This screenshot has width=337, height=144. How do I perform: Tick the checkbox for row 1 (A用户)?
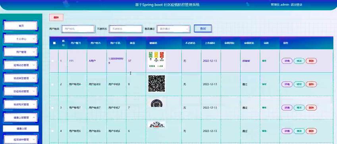pyautogui.click(x=53, y=61)
